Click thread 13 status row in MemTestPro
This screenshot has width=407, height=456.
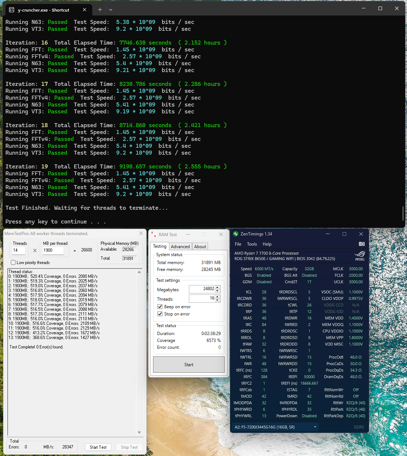point(54,338)
